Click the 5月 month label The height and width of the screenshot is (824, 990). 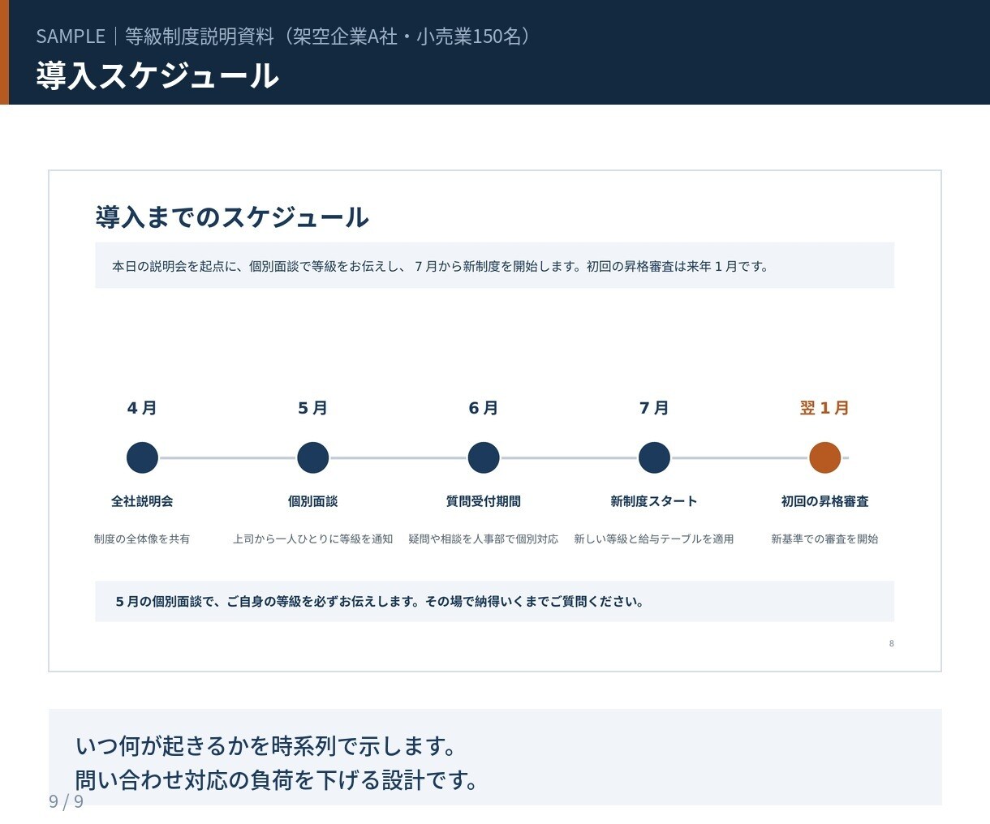[x=312, y=408]
